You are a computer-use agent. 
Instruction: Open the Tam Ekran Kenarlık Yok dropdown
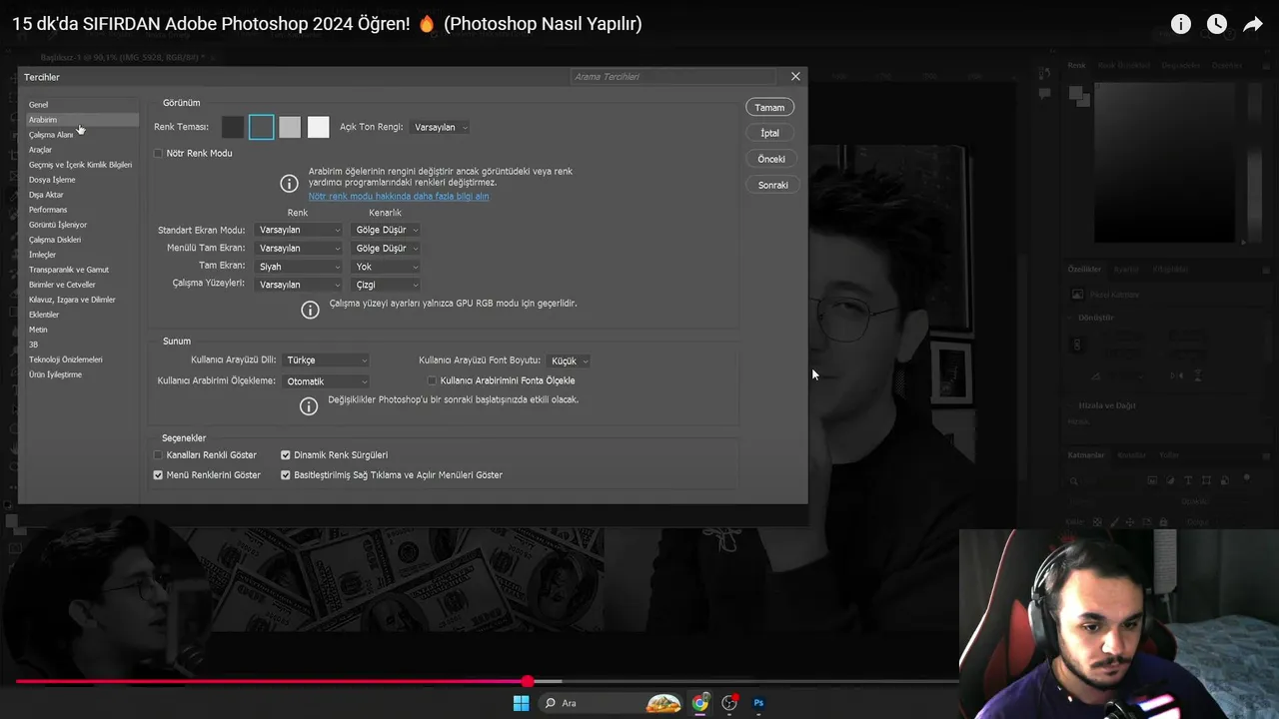pyautogui.click(x=386, y=267)
